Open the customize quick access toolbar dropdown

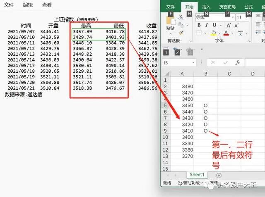(x=202, y=50)
